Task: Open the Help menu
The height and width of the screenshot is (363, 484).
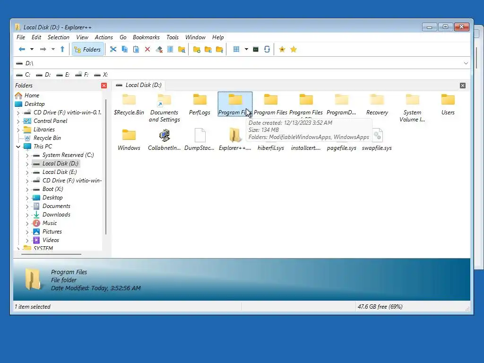Action: pyautogui.click(x=218, y=37)
